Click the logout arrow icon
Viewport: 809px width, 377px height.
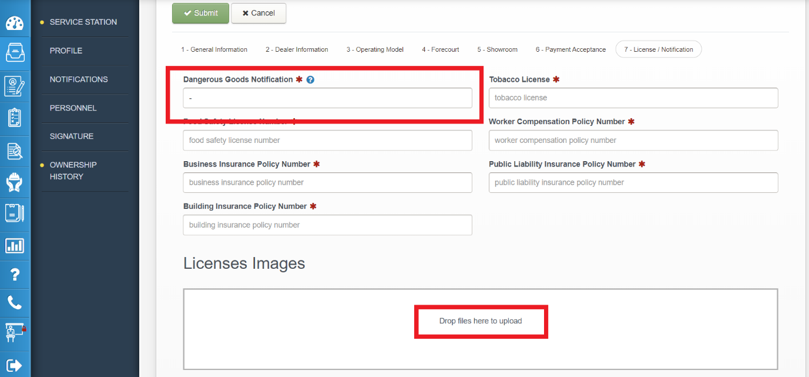coord(15,365)
